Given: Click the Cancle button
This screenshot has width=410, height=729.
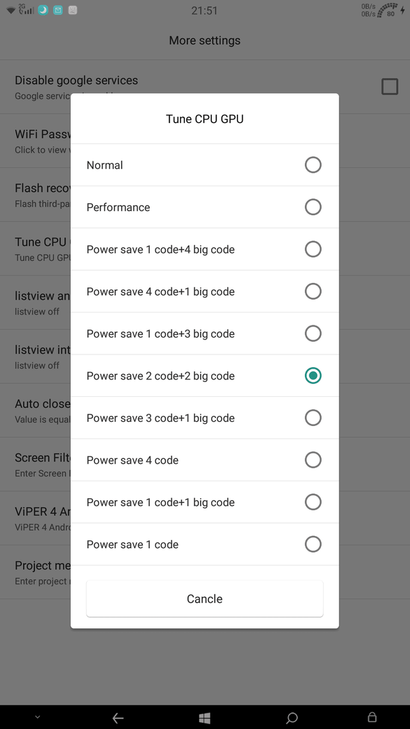Looking at the screenshot, I should (205, 599).
